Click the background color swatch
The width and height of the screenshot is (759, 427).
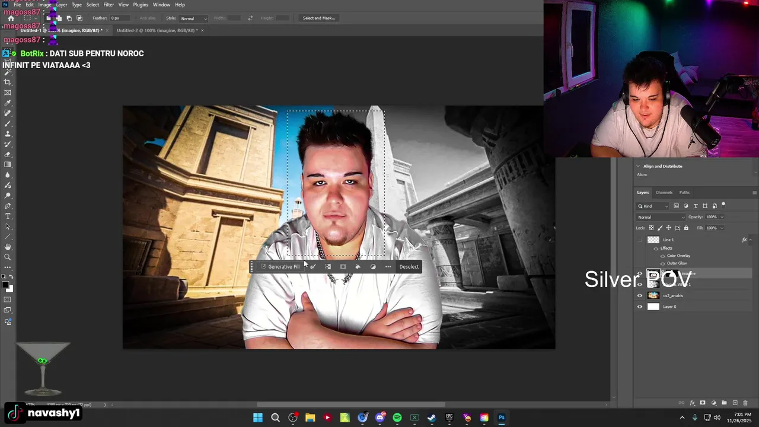pos(11,289)
